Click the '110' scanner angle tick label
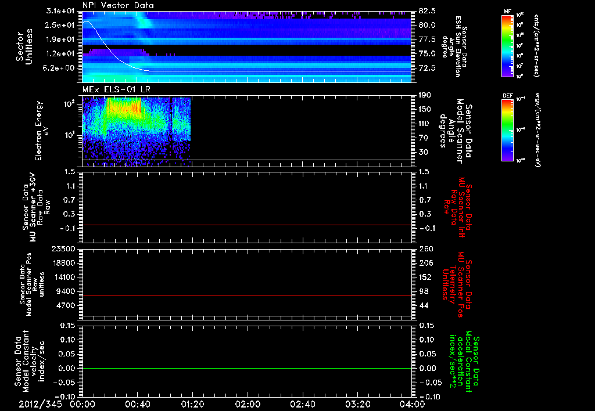The image size is (595, 411). coord(424,124)
